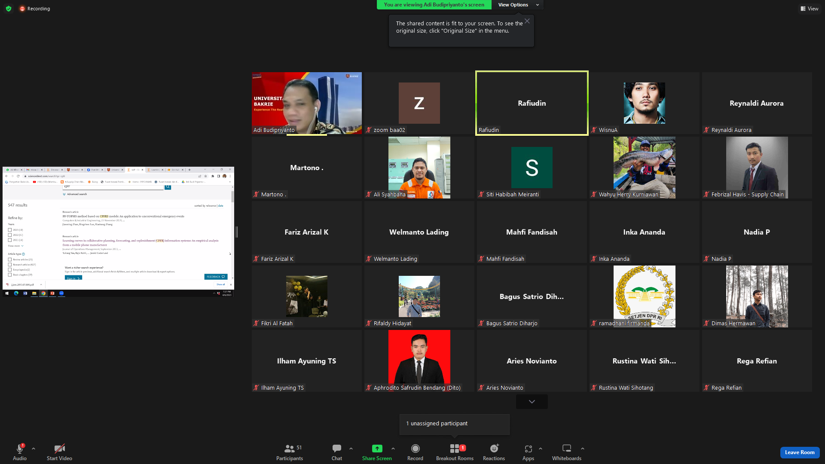Viewport: 825px width, 464px height.
Task: Open the Reactions menu
Action: click(494, 452)
